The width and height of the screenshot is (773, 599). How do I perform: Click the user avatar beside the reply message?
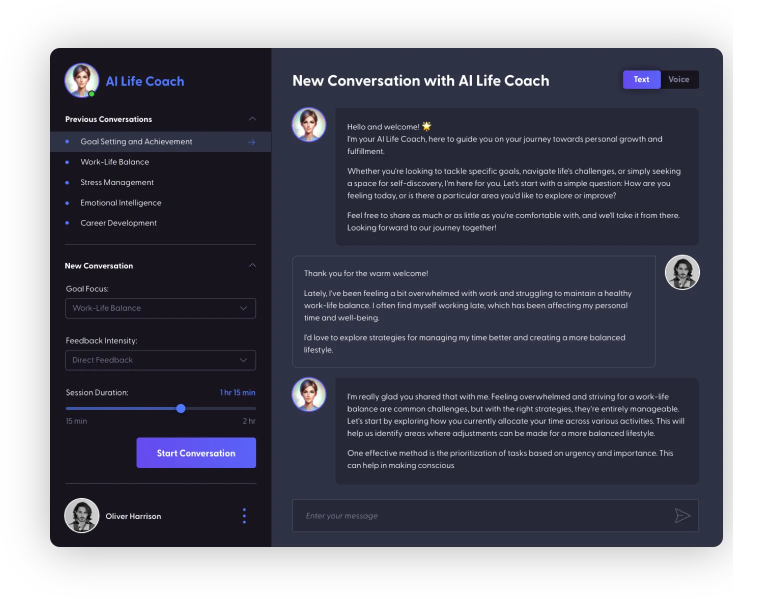click(x=682, y=272)
